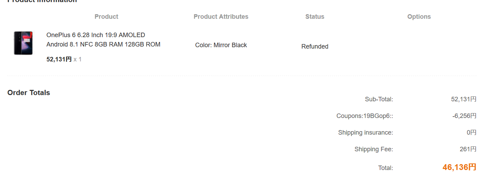Viewport: 480px width, 178px height.
Task: Select the orange Total amount 46,136円
Action: 459,167
